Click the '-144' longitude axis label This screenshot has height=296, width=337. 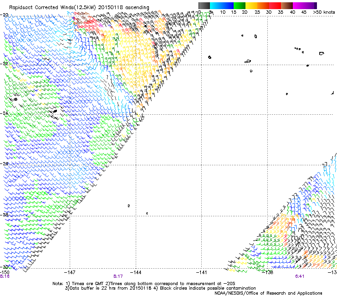click(136, 272)
